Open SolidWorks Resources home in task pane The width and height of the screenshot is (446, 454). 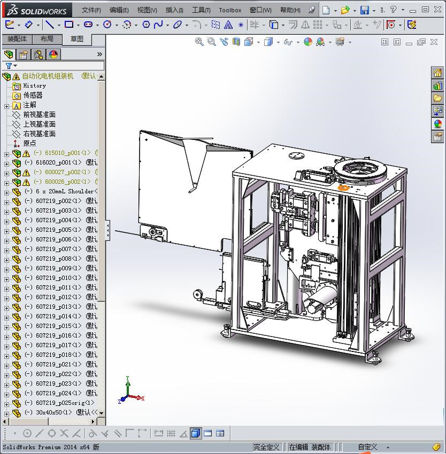pos(437,73)
